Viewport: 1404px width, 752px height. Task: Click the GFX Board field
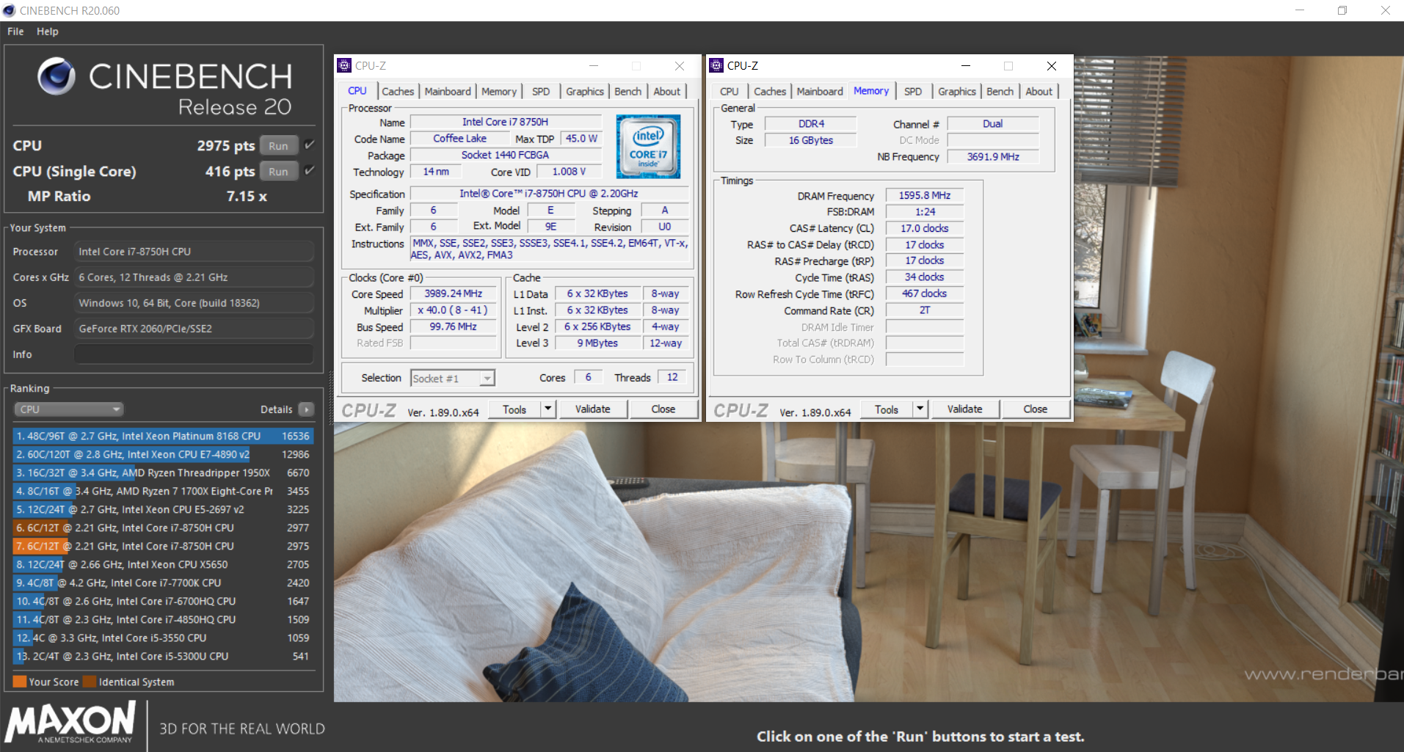(x=194, y=329)
